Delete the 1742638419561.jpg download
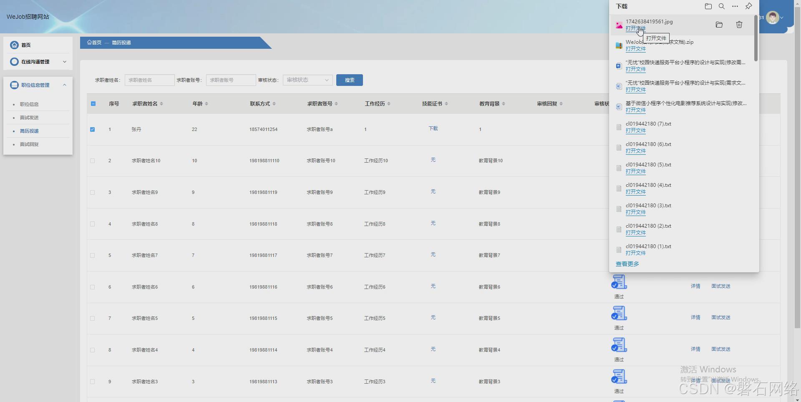The image size is (801, 402). click(739, 25)
